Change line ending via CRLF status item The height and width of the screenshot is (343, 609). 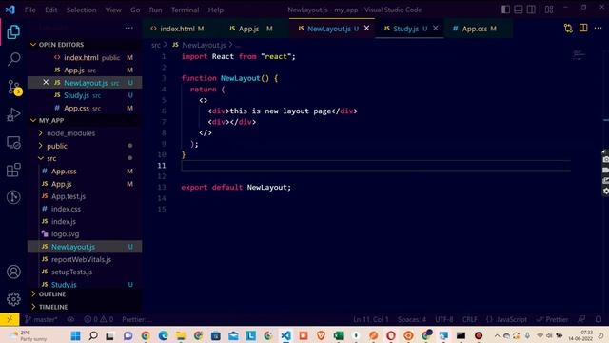469,320
